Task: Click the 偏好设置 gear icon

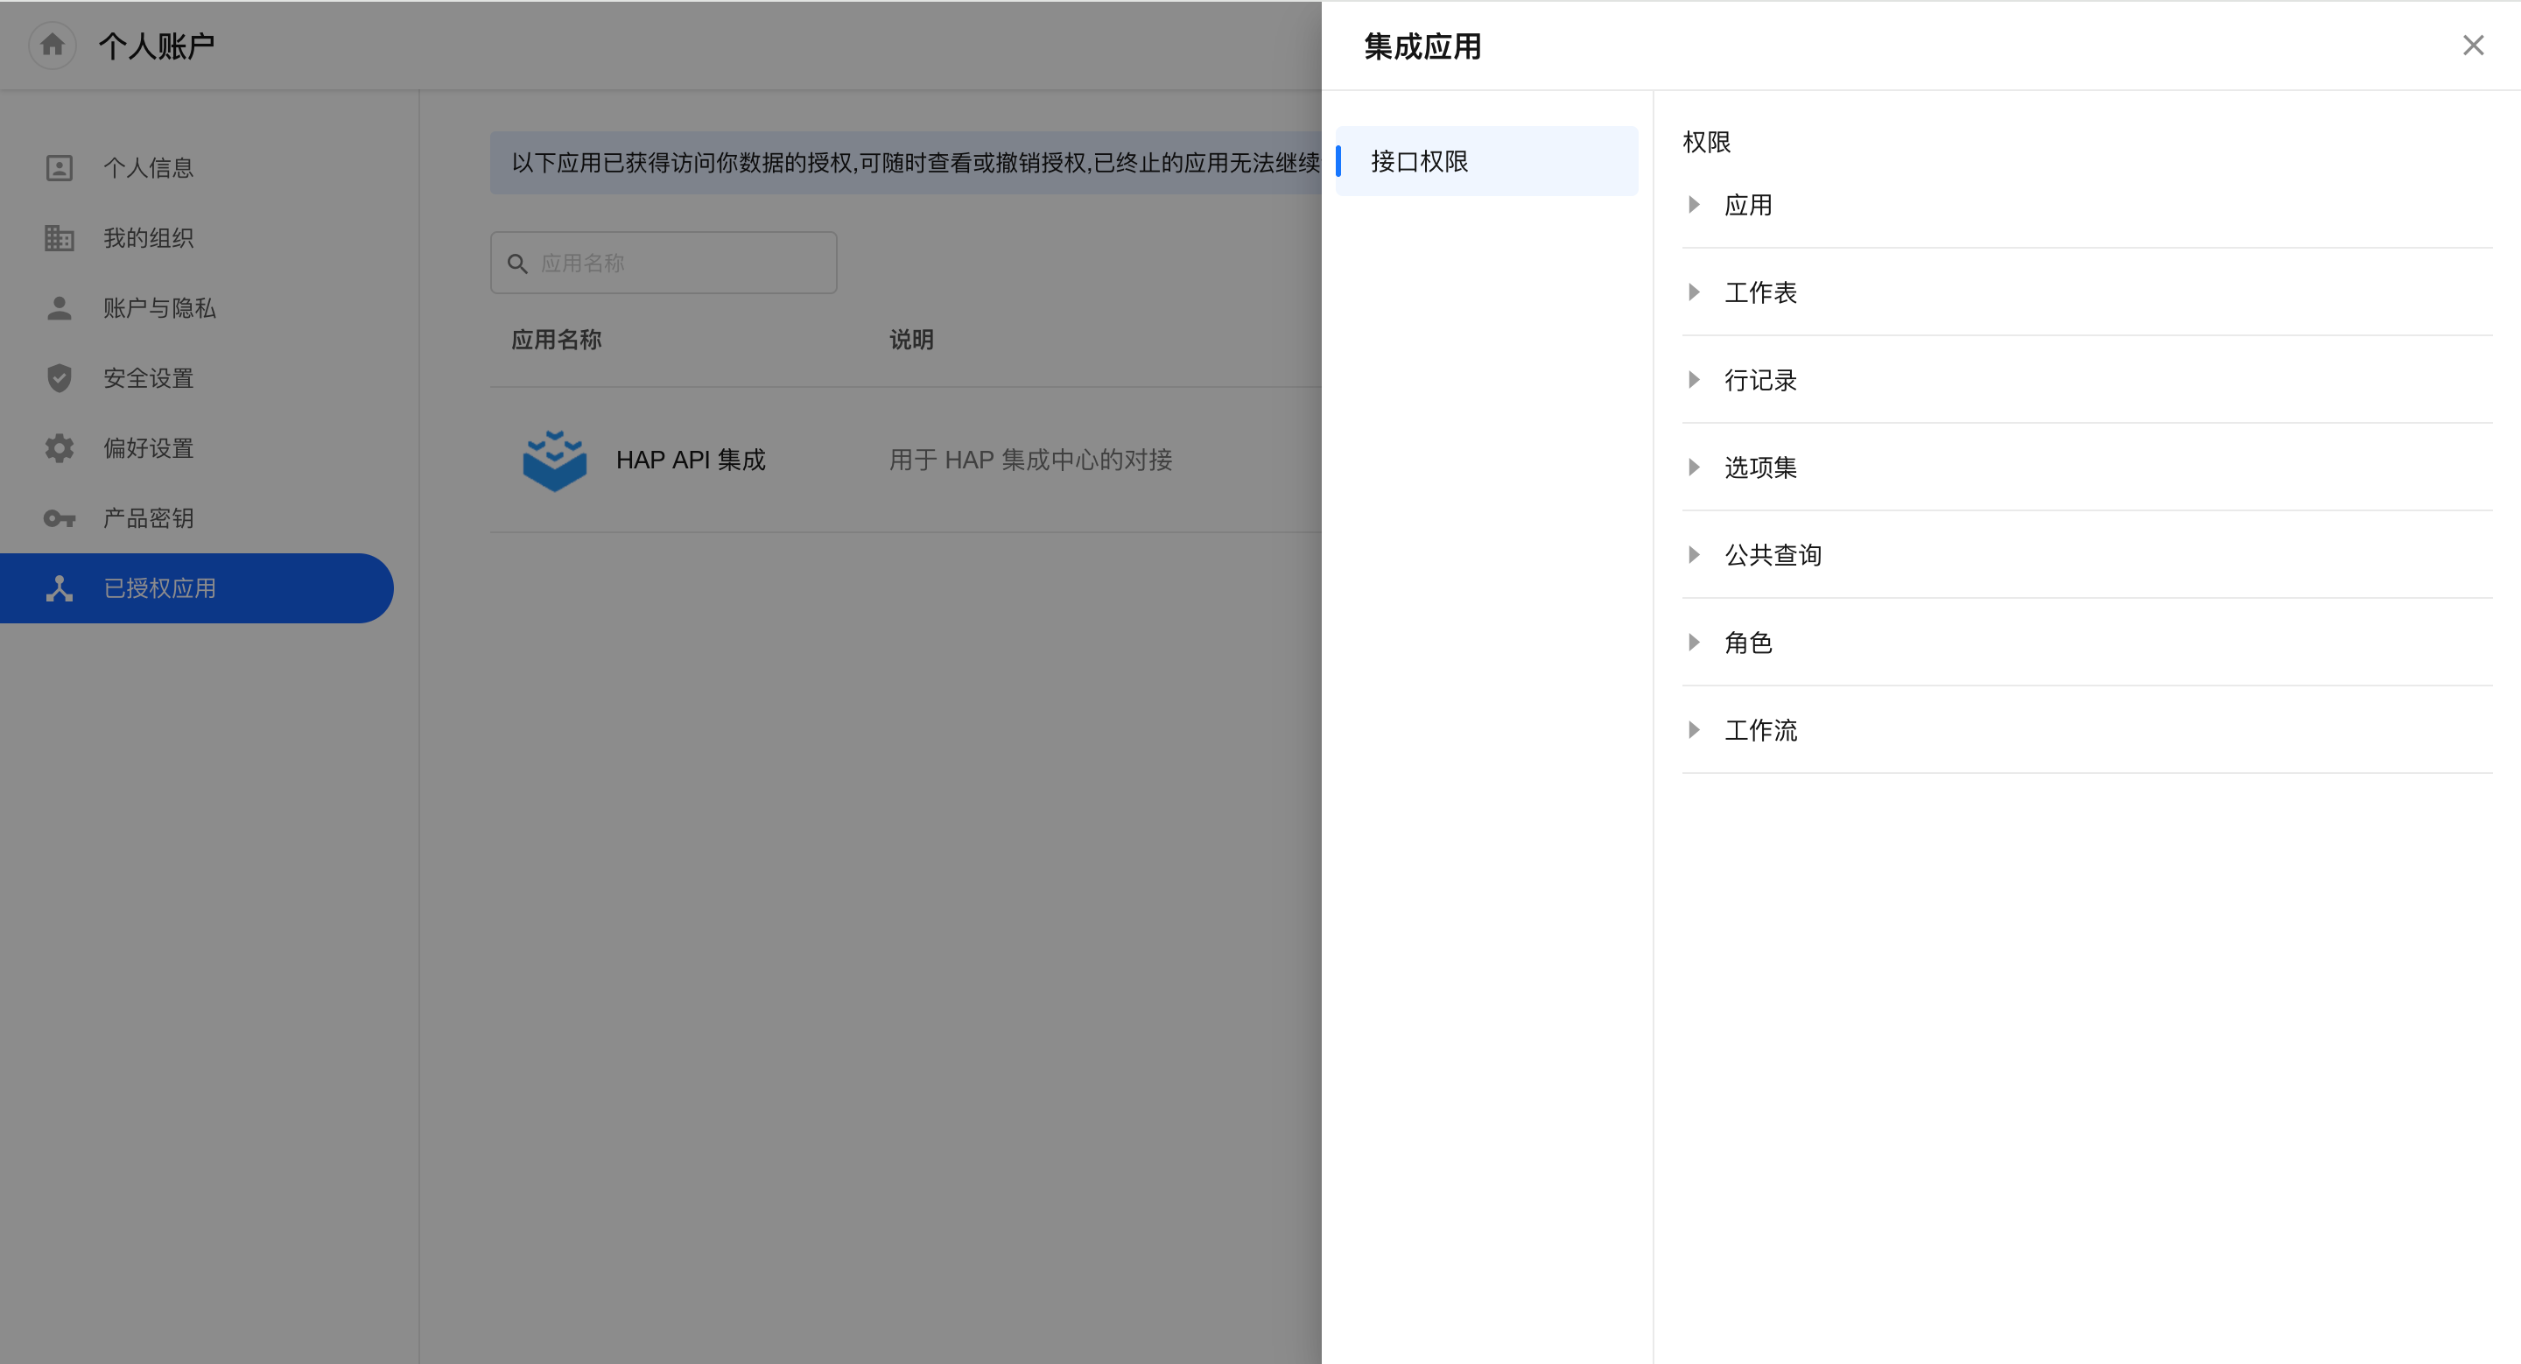Action: click(60, 448)
